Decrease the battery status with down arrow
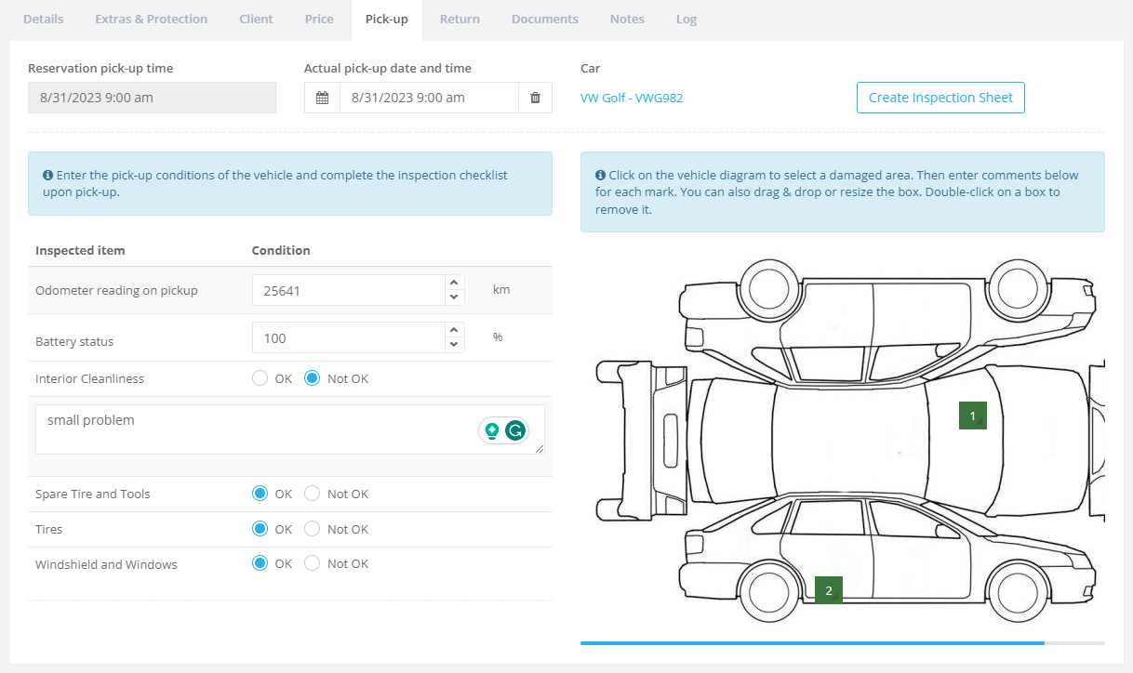The height and width of the screenshot is (673, 1133). pos(454,345)
